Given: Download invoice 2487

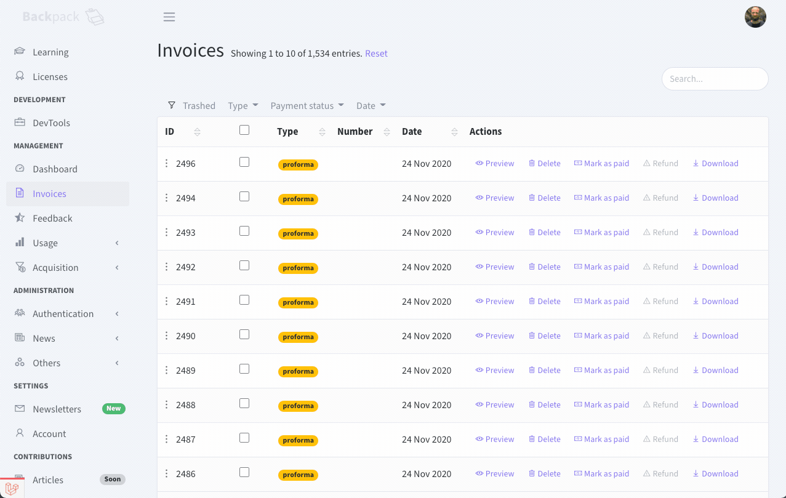Looking at the screenshot, I should click(x=715, y=440).
